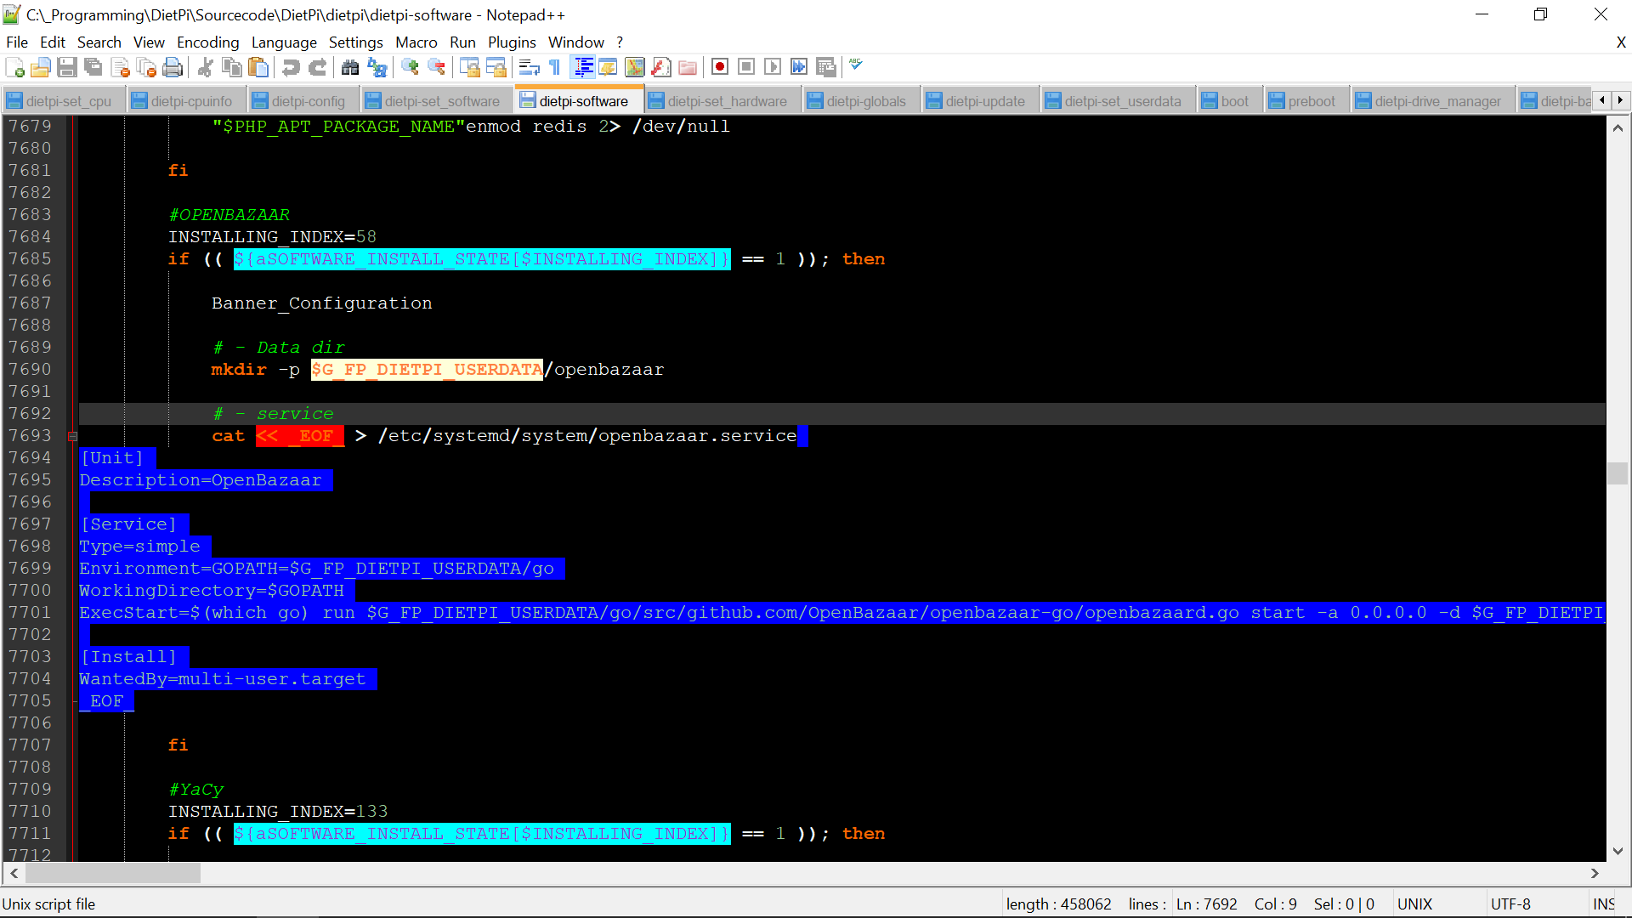Click the UTF-8 encoding status field

pyautogui.click(x=1510, y=904)
